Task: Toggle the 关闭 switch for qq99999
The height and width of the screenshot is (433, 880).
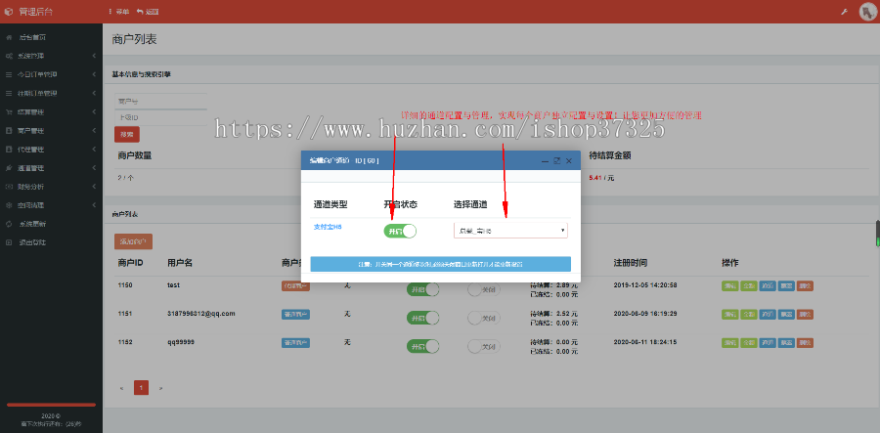Action: point(484,347)
